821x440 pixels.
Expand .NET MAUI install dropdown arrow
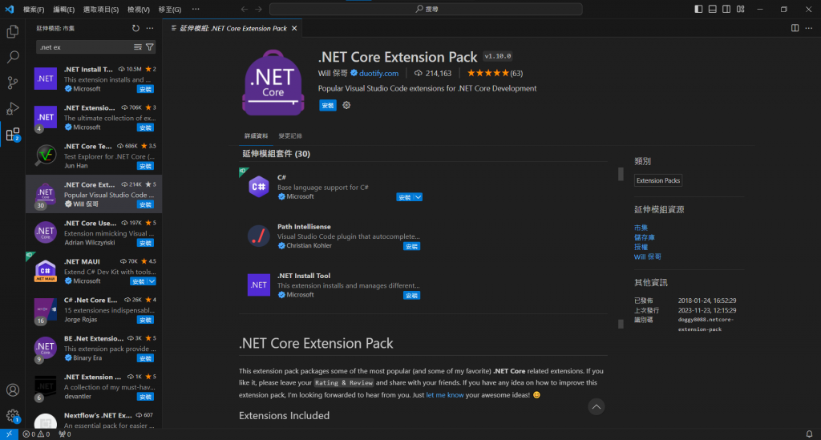[x=152, y=281]
